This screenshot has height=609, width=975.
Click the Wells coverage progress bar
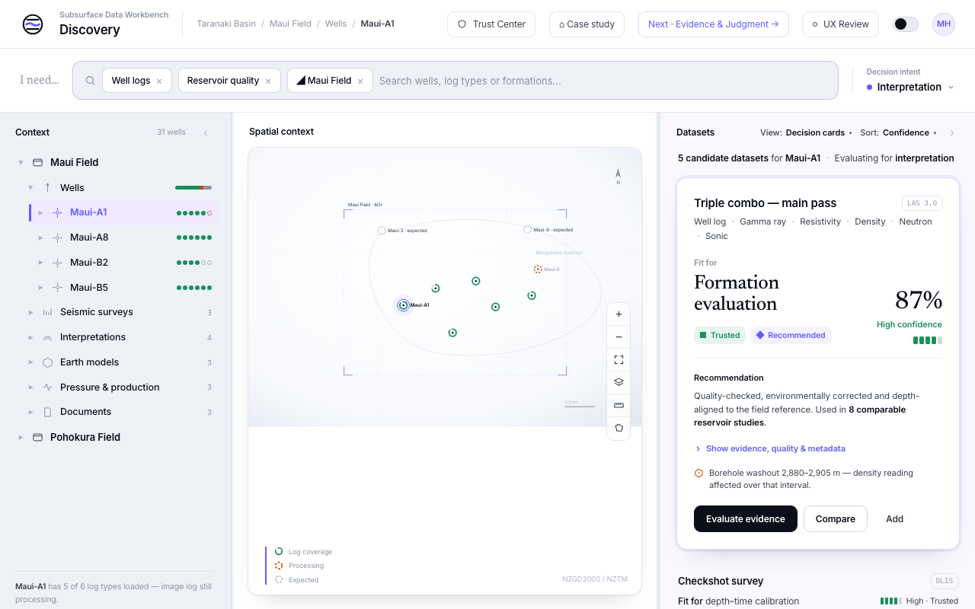pos(193,187)
